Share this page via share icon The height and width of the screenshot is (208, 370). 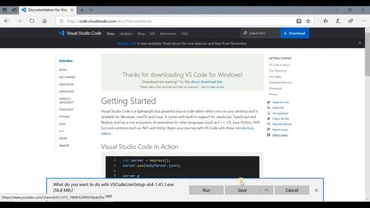[351, 21]
